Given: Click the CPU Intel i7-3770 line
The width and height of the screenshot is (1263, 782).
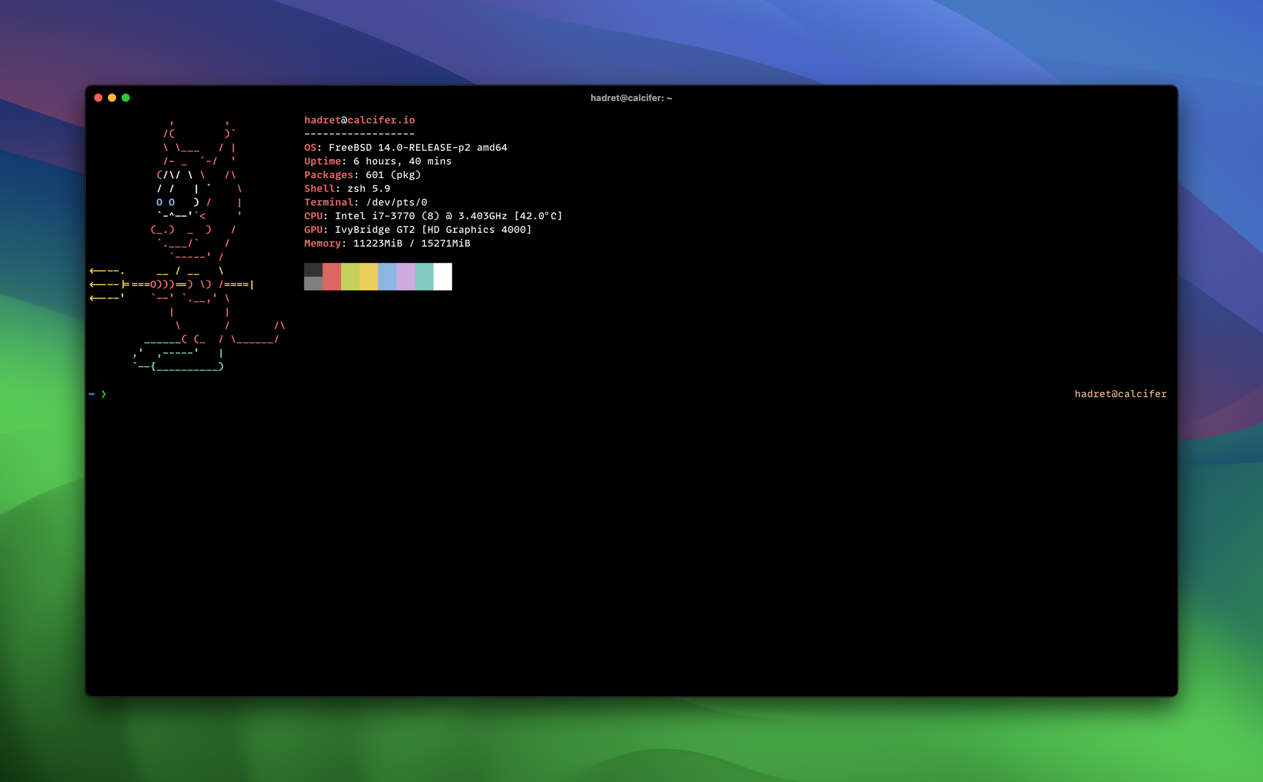Looking at the screenshot, I should pyautogui.click(x=433, y=216).
